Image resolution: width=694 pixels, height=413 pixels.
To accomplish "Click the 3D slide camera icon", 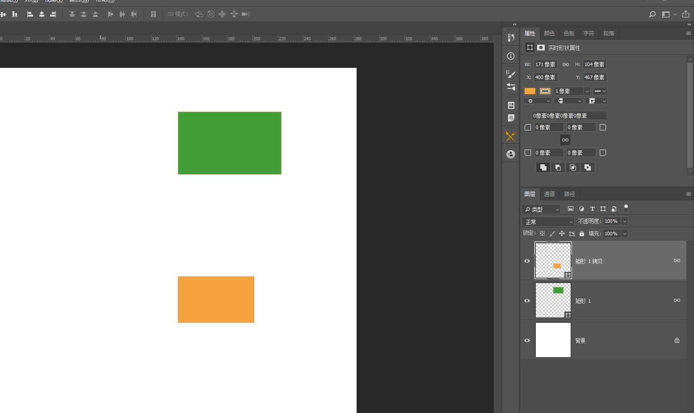I will [x=234, y=14].
